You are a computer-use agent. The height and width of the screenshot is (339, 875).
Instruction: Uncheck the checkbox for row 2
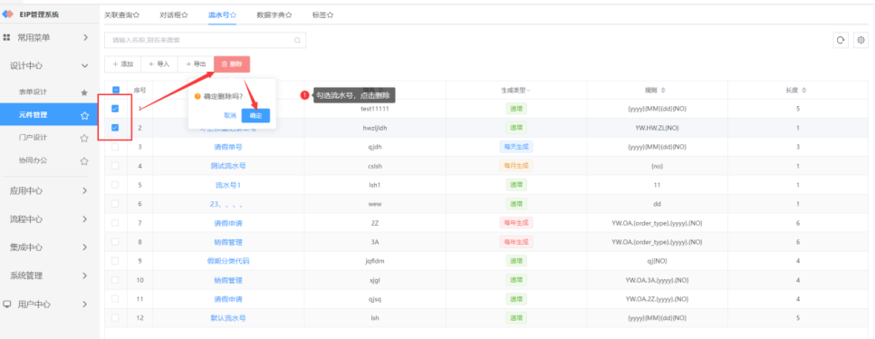[115, 128]
